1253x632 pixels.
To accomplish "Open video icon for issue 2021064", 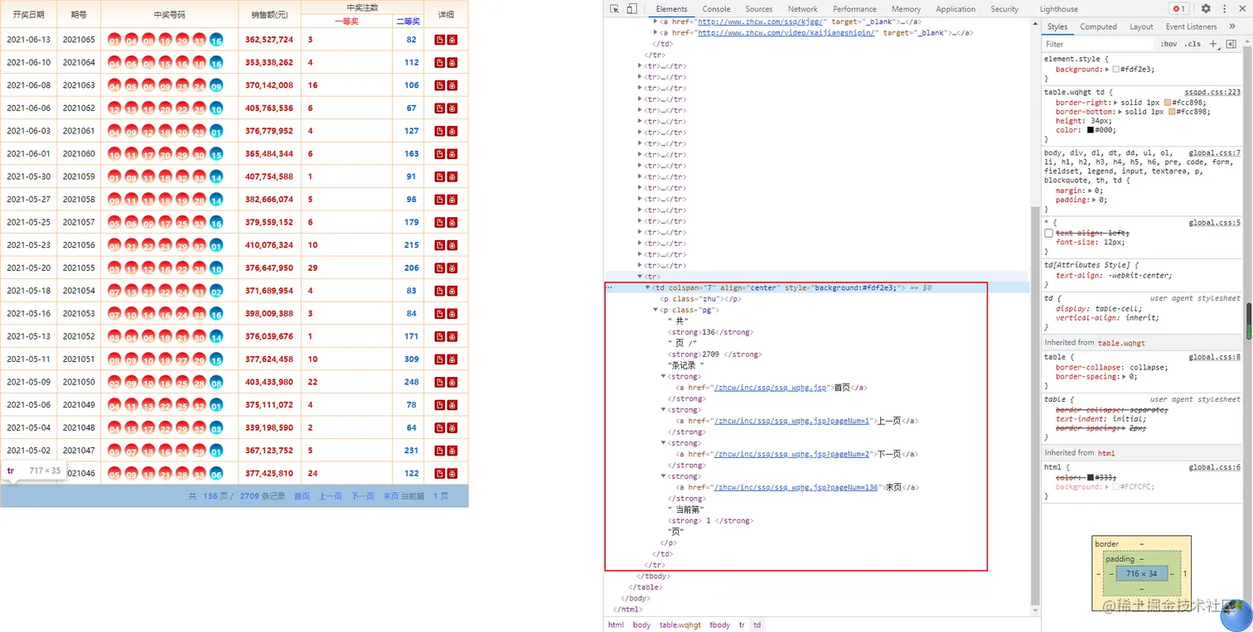I will tap(452, 62).
